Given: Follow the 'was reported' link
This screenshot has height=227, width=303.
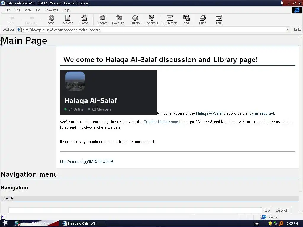Looking at the screenshot, I should (263, 113).
